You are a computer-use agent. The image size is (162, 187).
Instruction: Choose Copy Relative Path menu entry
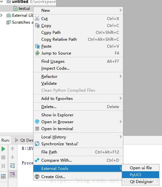coord(78,39)
